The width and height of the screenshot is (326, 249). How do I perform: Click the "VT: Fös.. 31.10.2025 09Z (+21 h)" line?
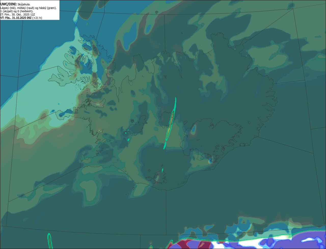tap(21, 18)
